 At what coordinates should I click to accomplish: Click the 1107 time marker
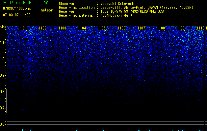tap(141, 28)
